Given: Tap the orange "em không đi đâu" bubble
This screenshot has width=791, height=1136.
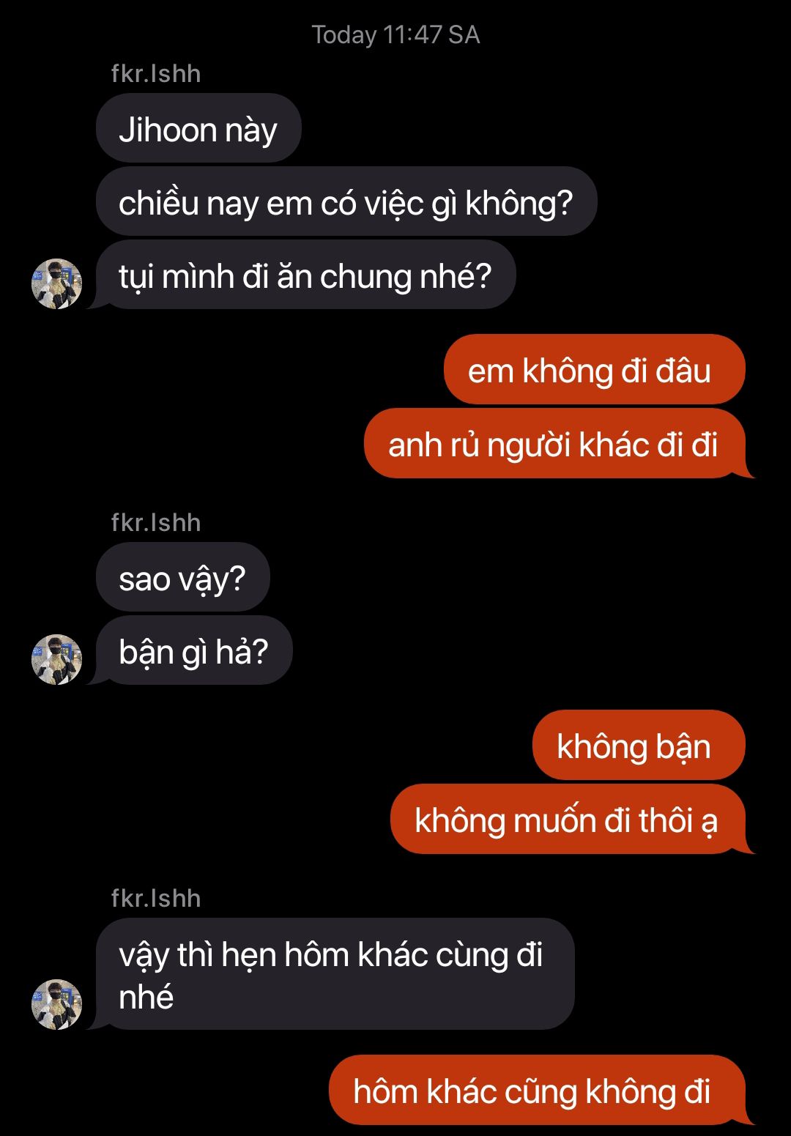Looking at the screenshot, I should [x=594, y=369].
